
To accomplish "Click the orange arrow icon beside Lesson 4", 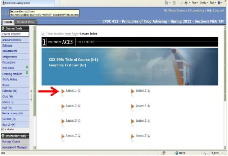I will [133, 106].
